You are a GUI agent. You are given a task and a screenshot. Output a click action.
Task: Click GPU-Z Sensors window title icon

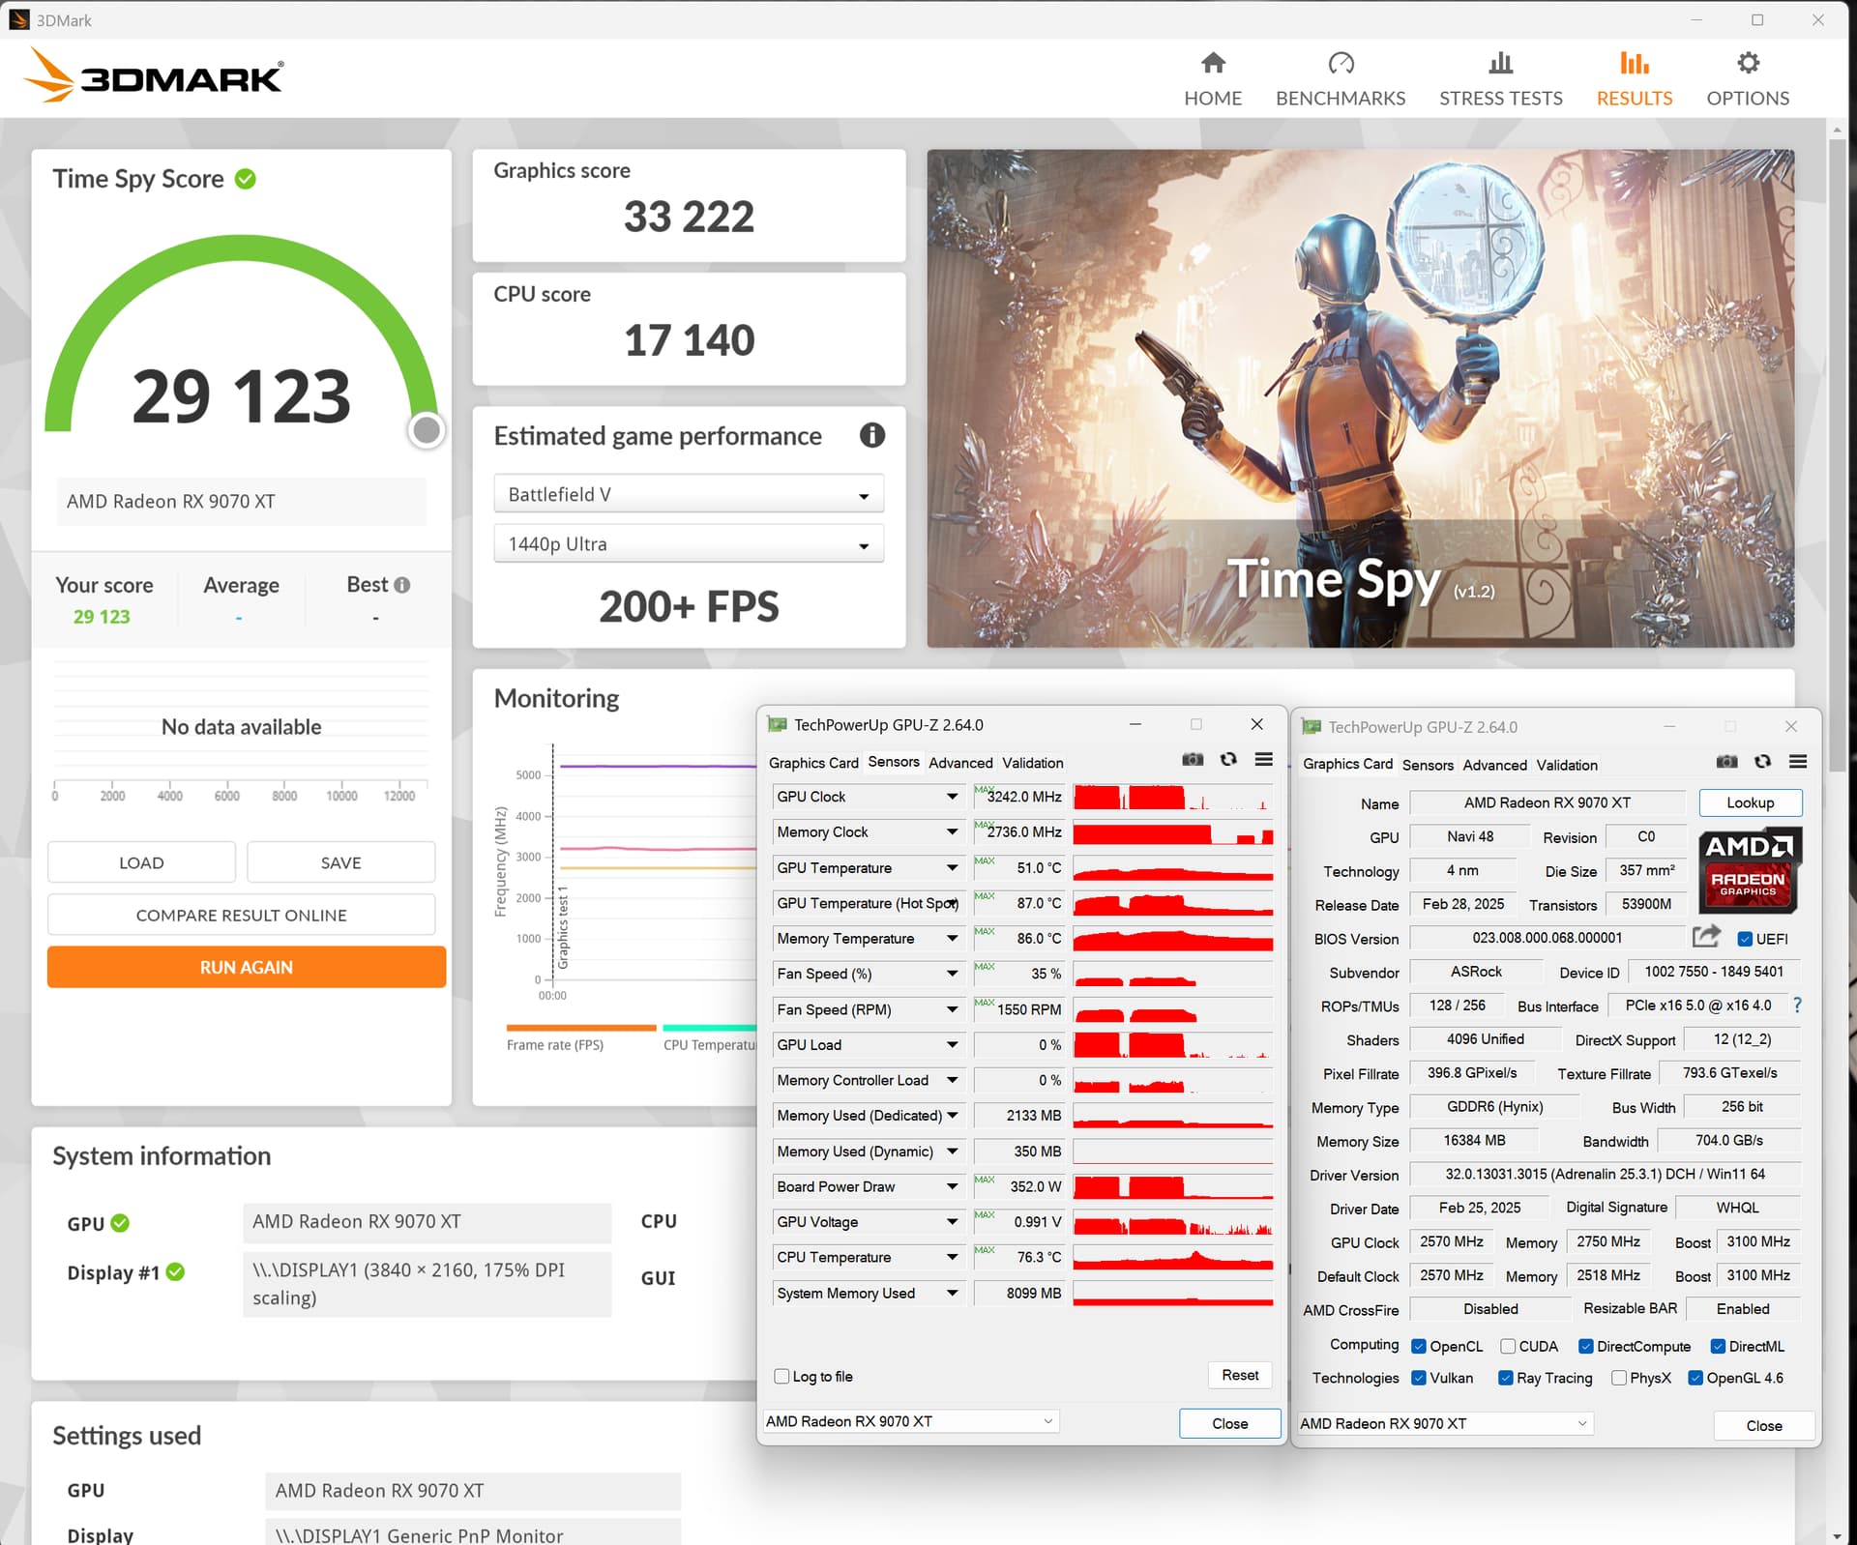777,724
